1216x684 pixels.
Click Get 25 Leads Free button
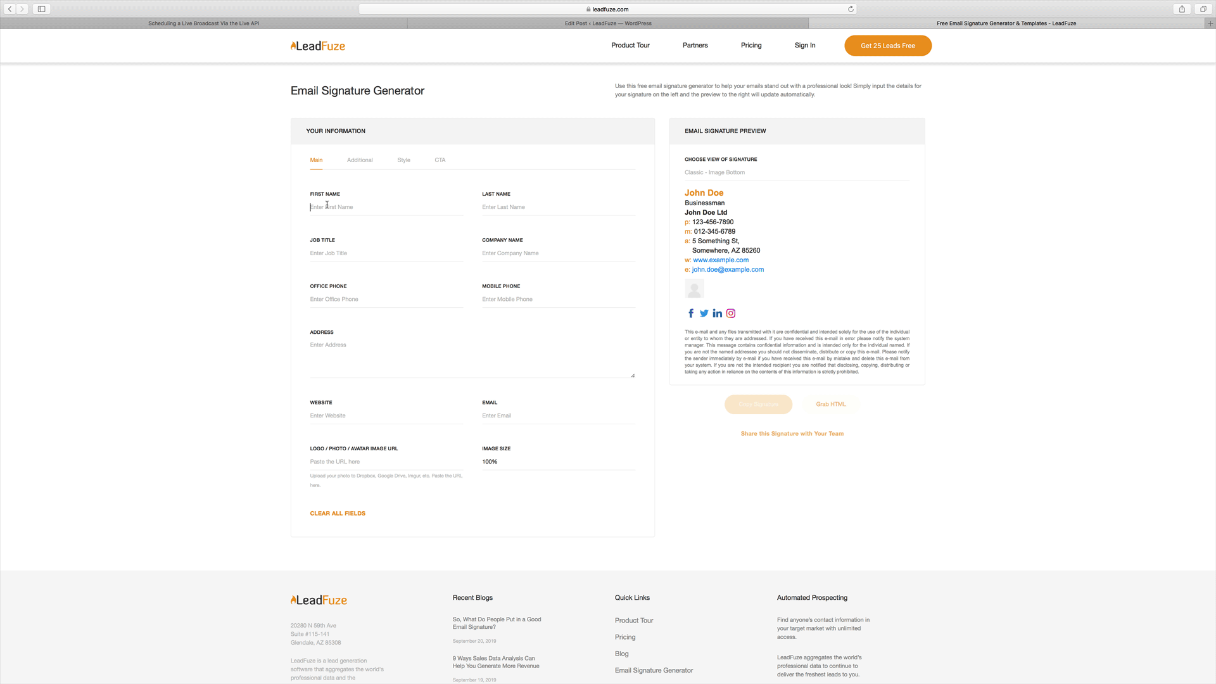[887, 46]
